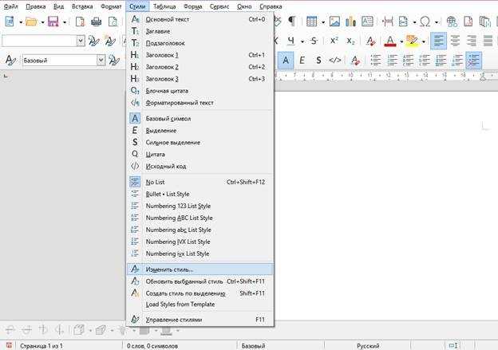
Task: Click the Insert image icon
Action: click(x=334, y=22)
